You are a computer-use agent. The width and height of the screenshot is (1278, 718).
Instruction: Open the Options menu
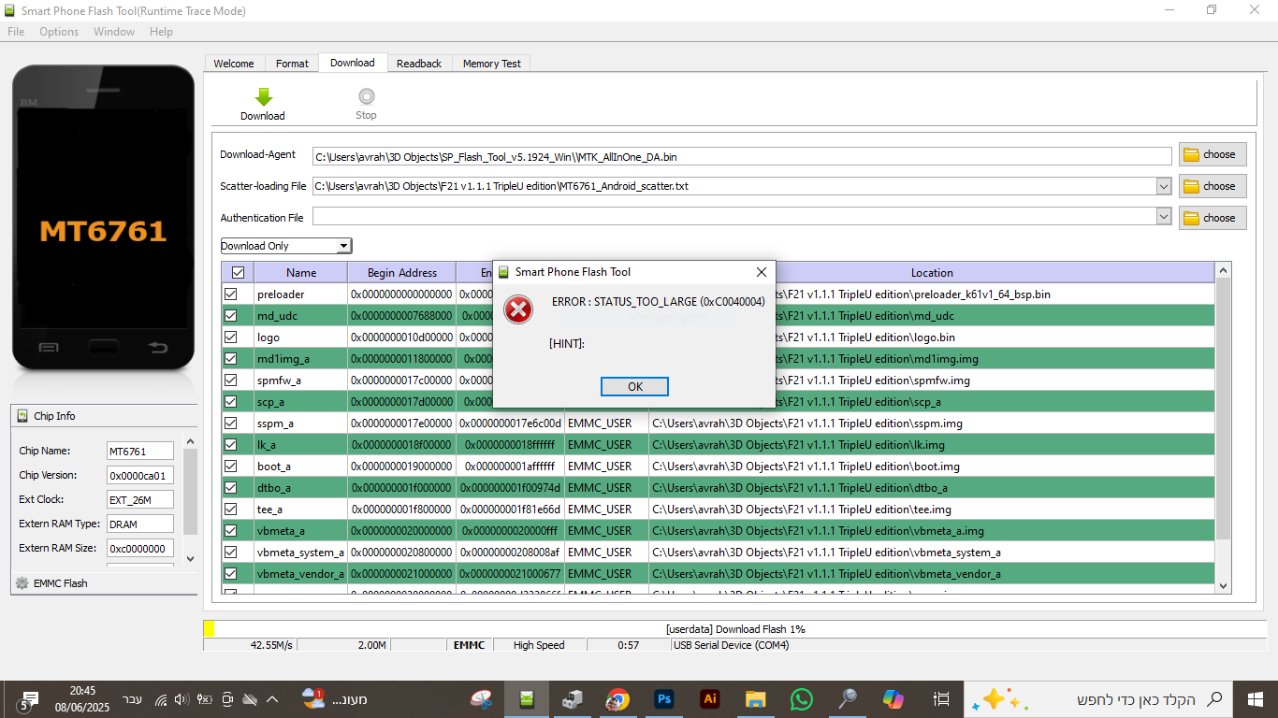pyautogui.click(x=59, y=32)
